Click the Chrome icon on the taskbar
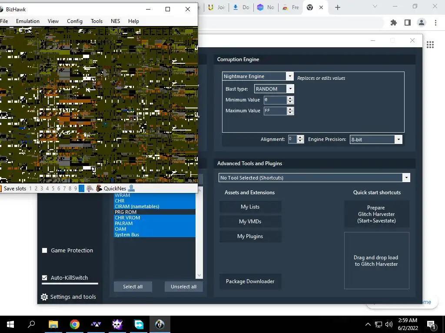Screen dimensions: 445x333 coord(75,324)
